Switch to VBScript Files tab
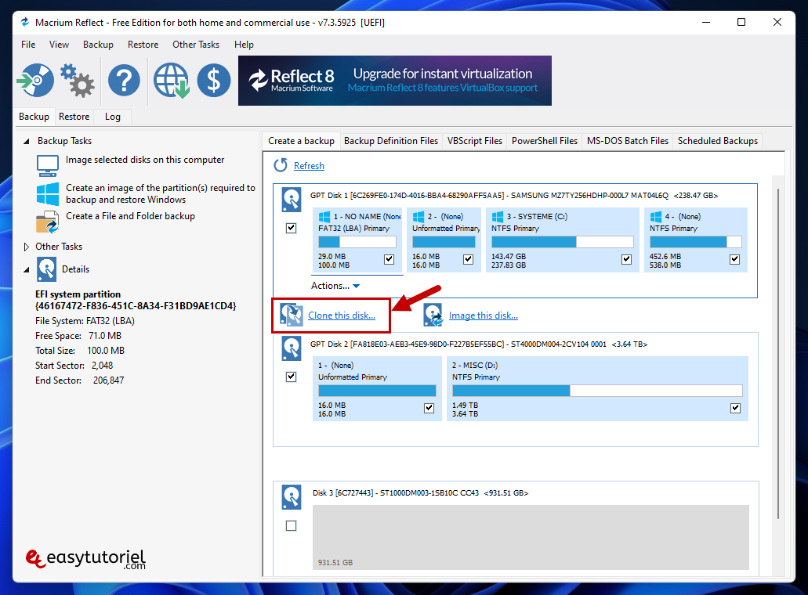This screenshot has height=595, width=808. point(475,141)
